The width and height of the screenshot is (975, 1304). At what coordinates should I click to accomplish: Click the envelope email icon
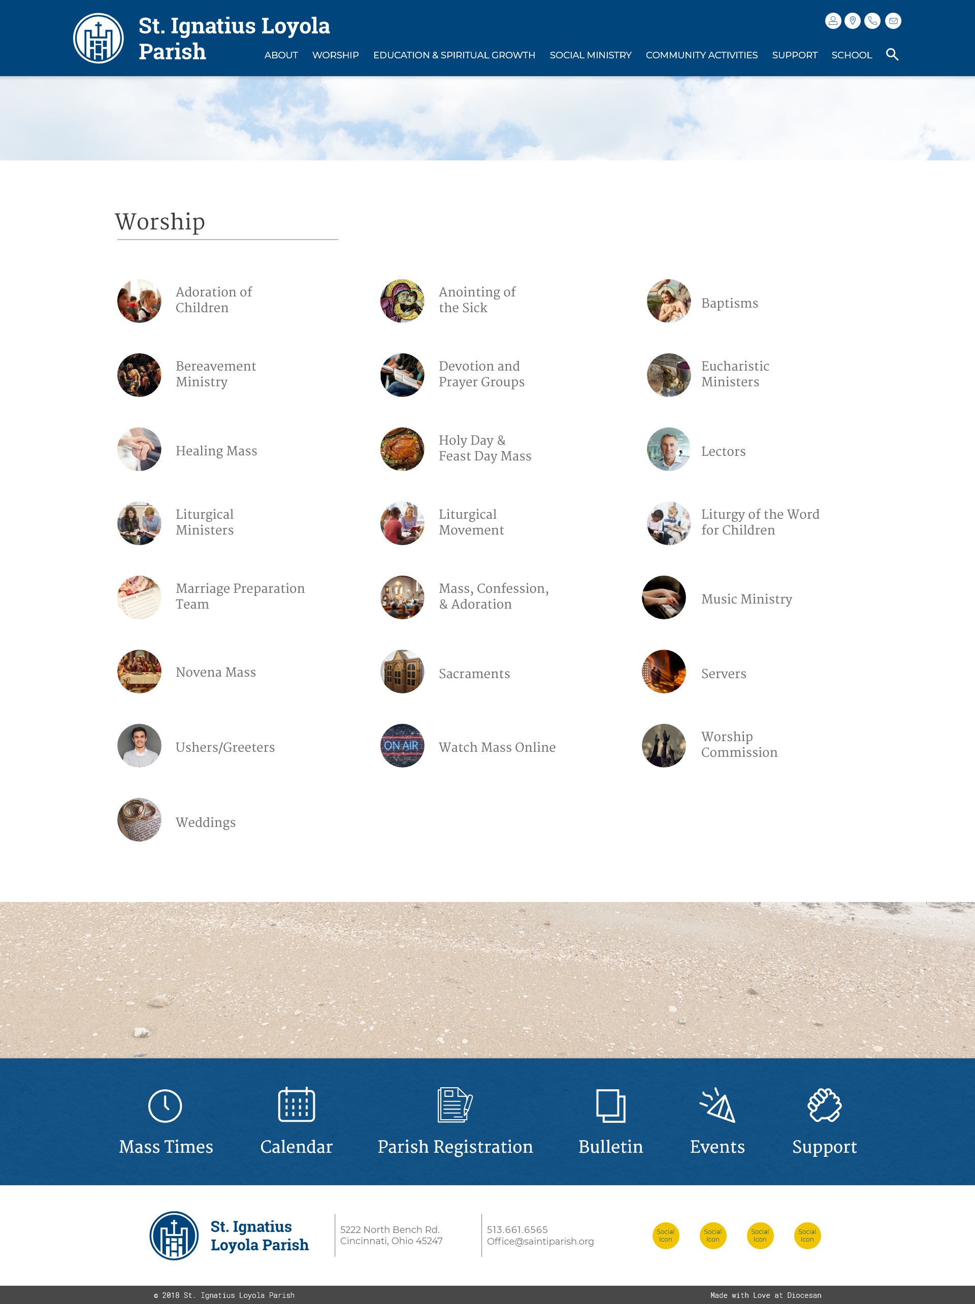(893, 21)
